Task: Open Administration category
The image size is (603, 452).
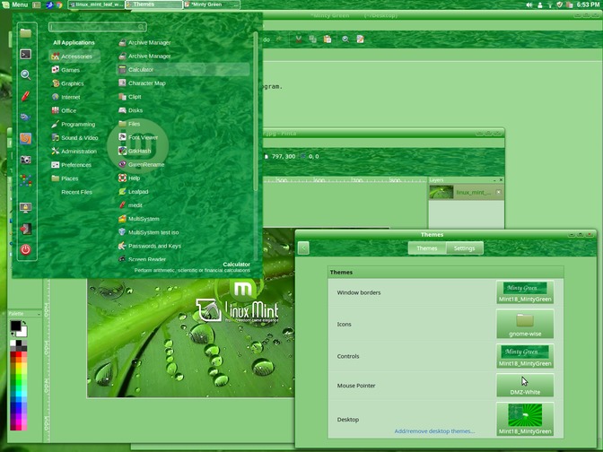Action: (x=74, y=151)
